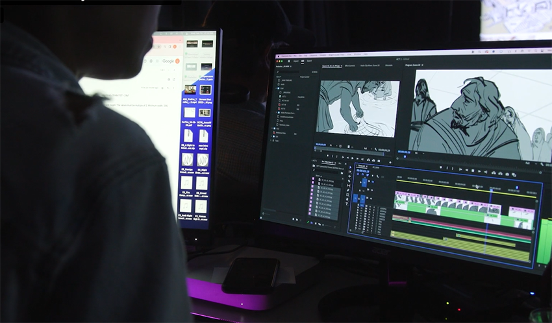Click the blue timeline playhead handle
This screenshot has width=552, height=323.
pos(492,190)
